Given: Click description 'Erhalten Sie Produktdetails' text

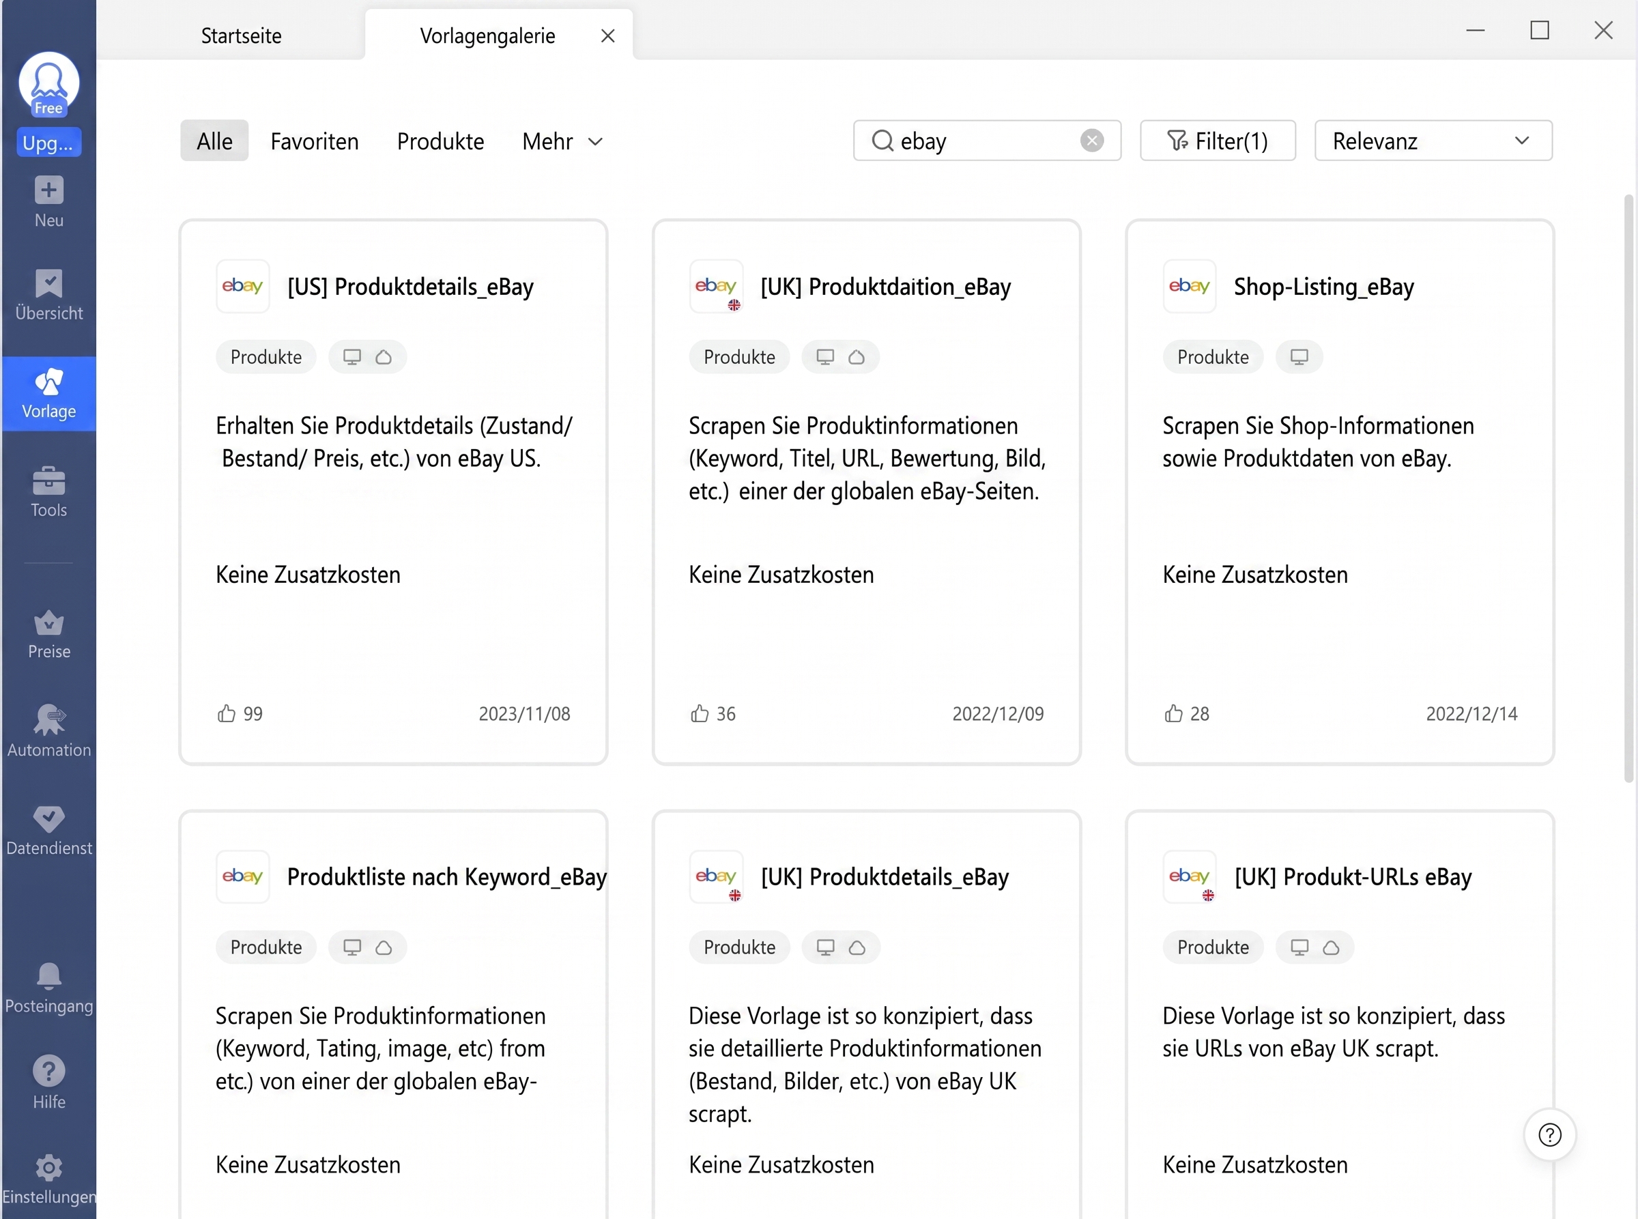Looking at the screenshot, I should pos(394,442).
